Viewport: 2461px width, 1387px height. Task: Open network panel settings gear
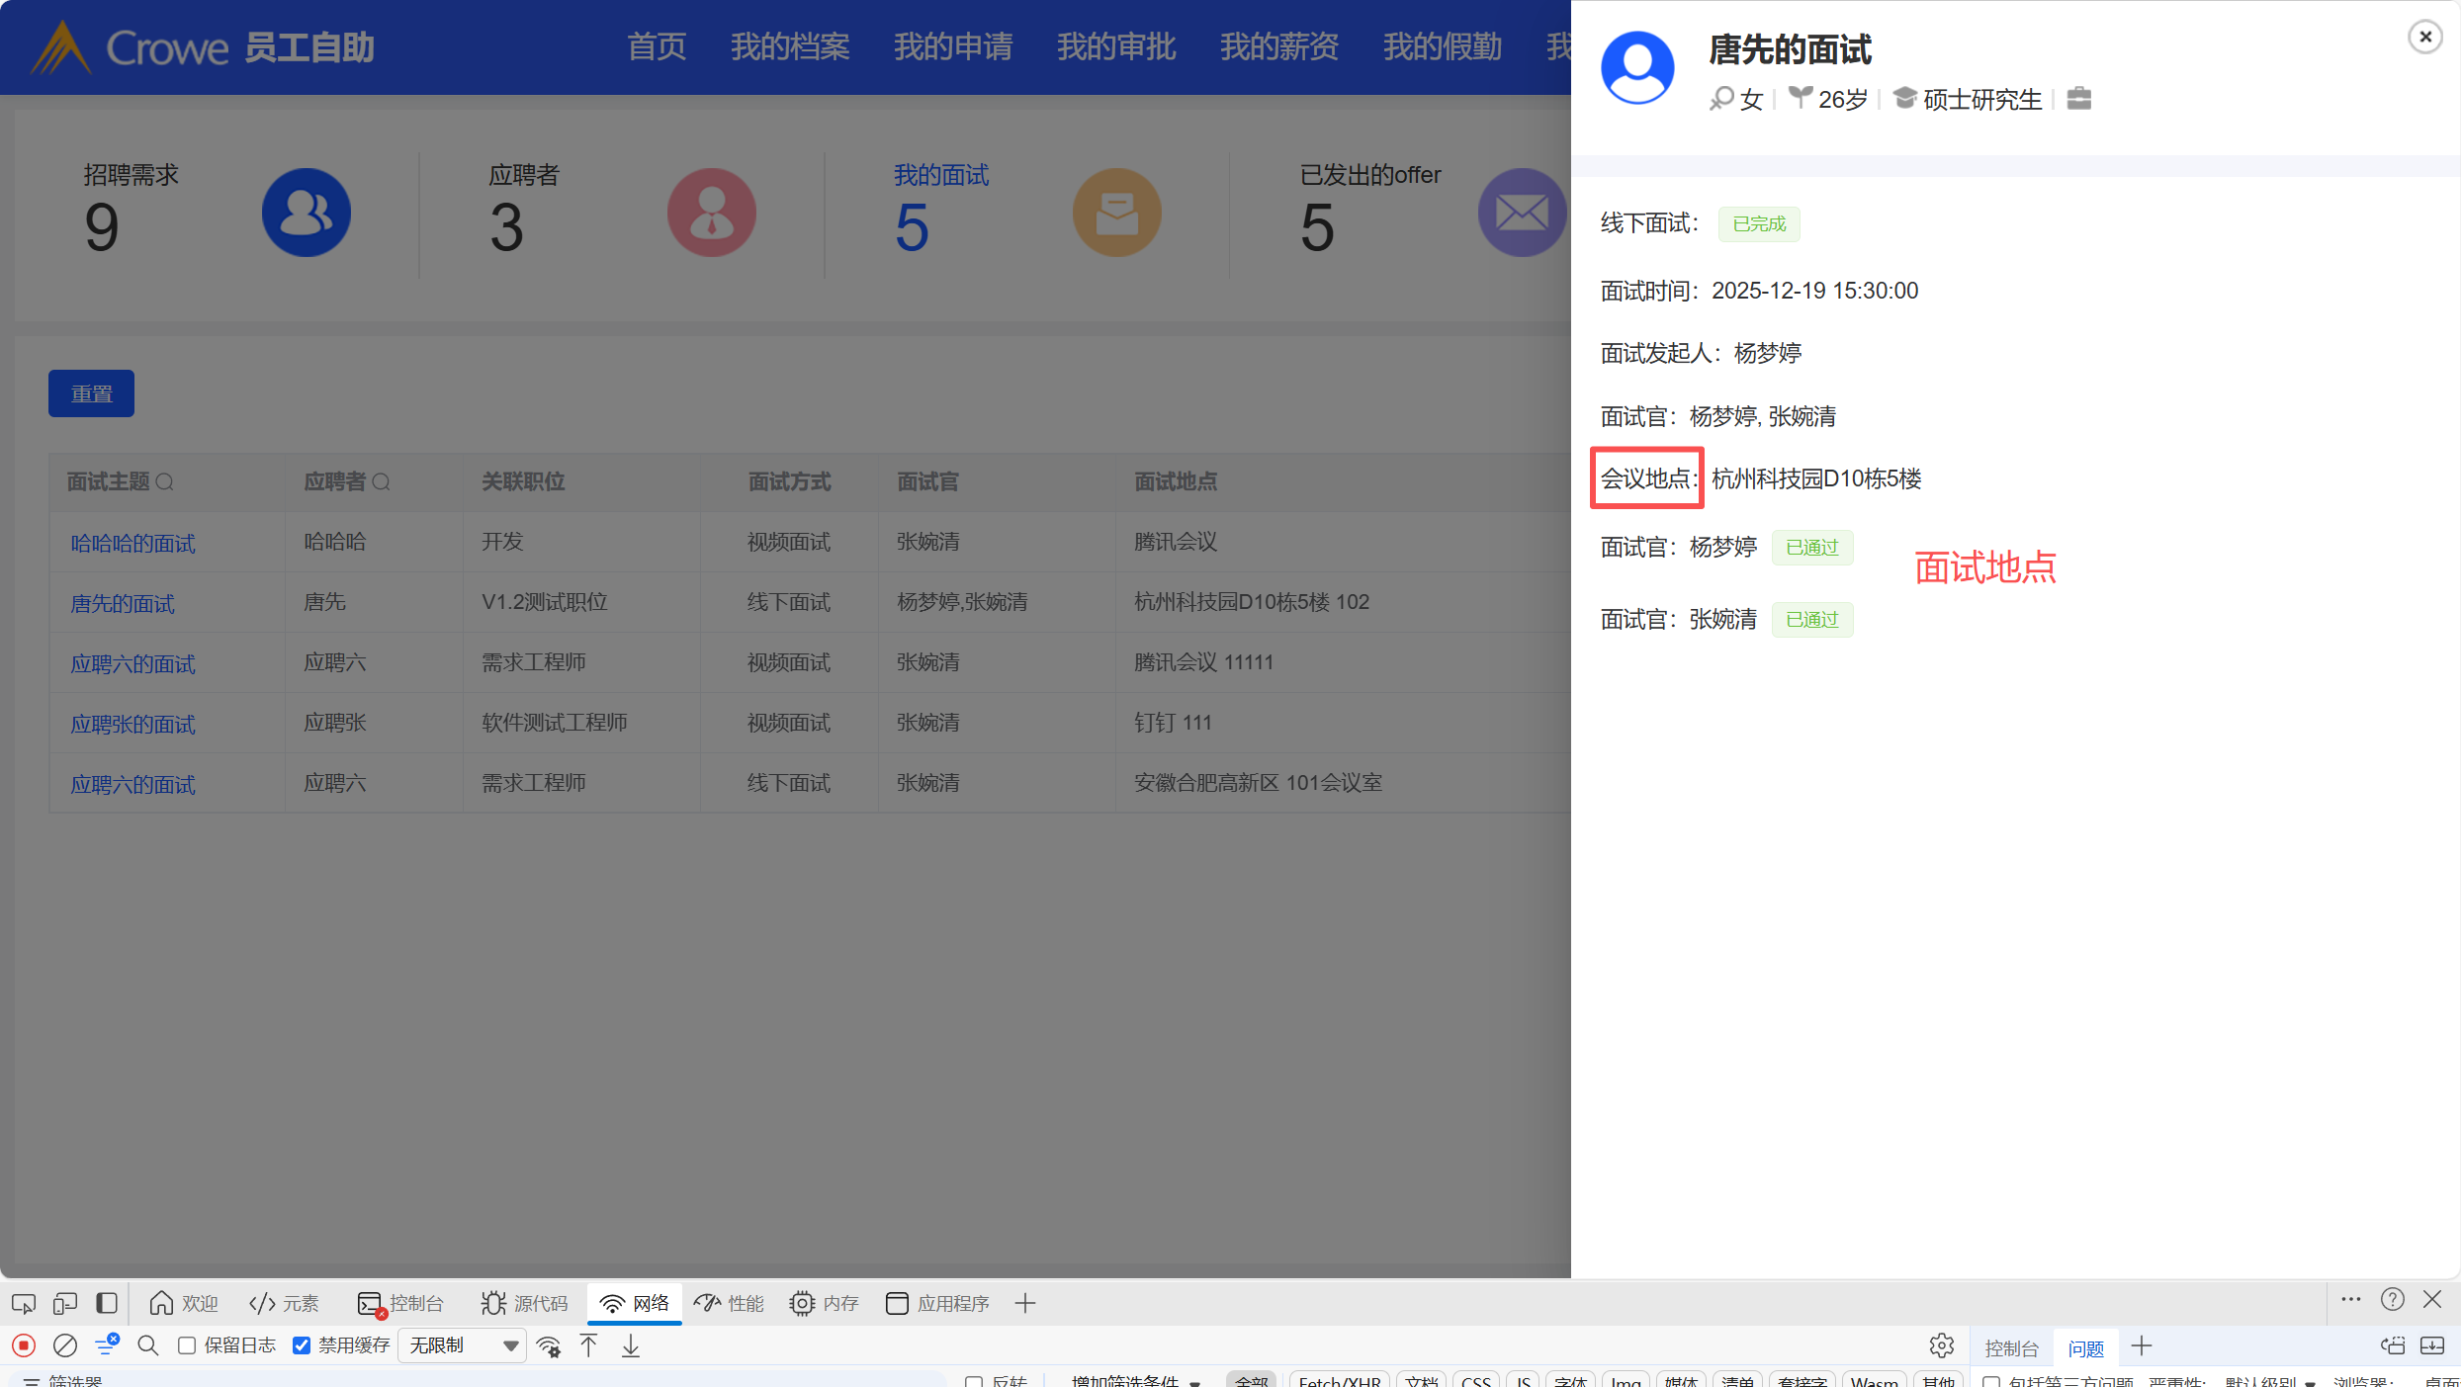(x=1941, y=1345)
